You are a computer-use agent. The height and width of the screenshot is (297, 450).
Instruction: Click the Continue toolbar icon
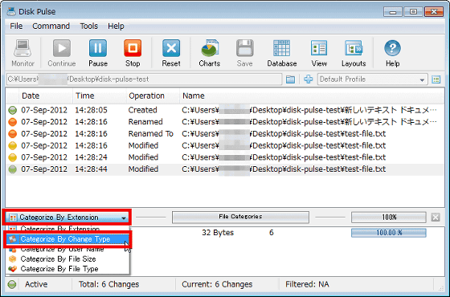click(61, 53)
